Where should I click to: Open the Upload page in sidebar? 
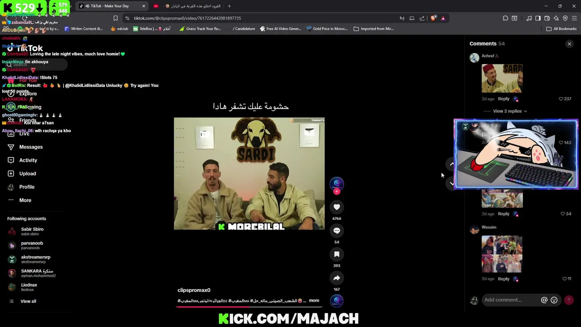[x=22, y=173]
